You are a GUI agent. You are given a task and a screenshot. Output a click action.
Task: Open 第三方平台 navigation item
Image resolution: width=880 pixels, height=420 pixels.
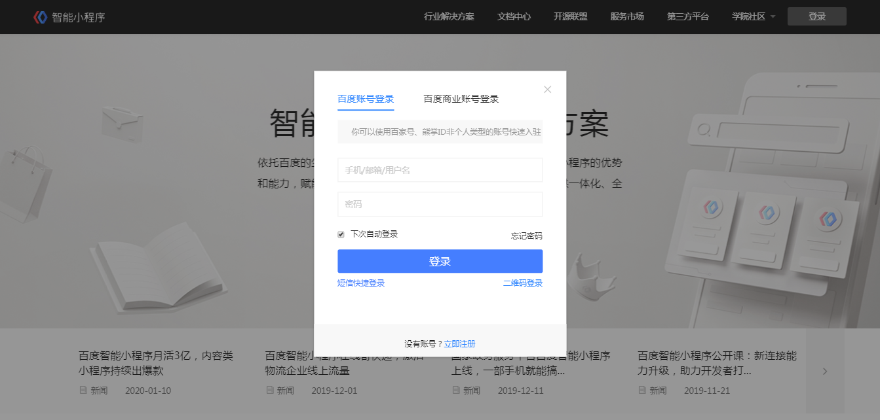pyautogui.click(x=687, y=17)
